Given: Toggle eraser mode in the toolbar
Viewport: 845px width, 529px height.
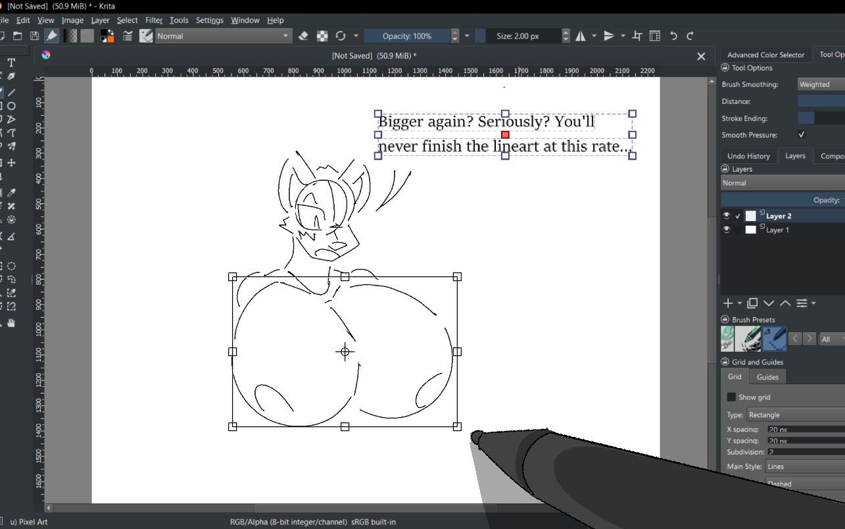Looking at the screenshot, I should tap(304, 36).
